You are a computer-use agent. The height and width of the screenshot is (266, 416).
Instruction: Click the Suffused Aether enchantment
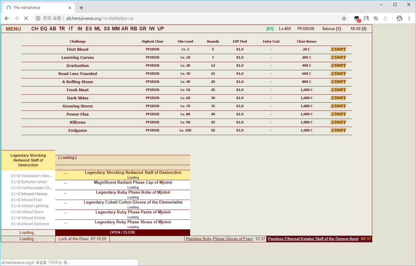[x=29, y=182]
